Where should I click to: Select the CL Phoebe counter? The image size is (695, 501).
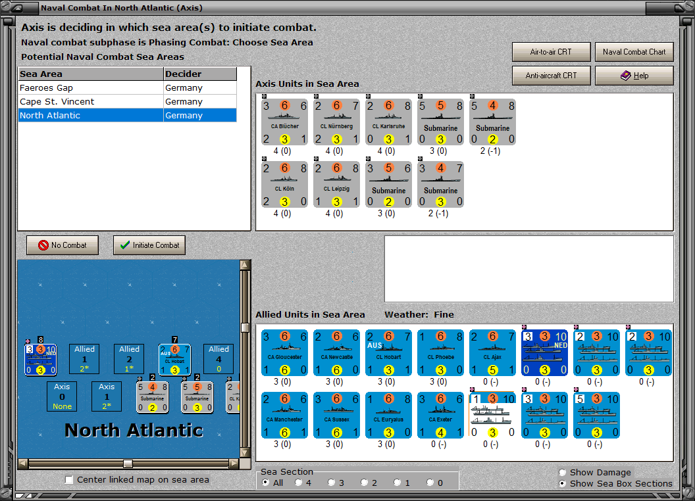(440, 352)
